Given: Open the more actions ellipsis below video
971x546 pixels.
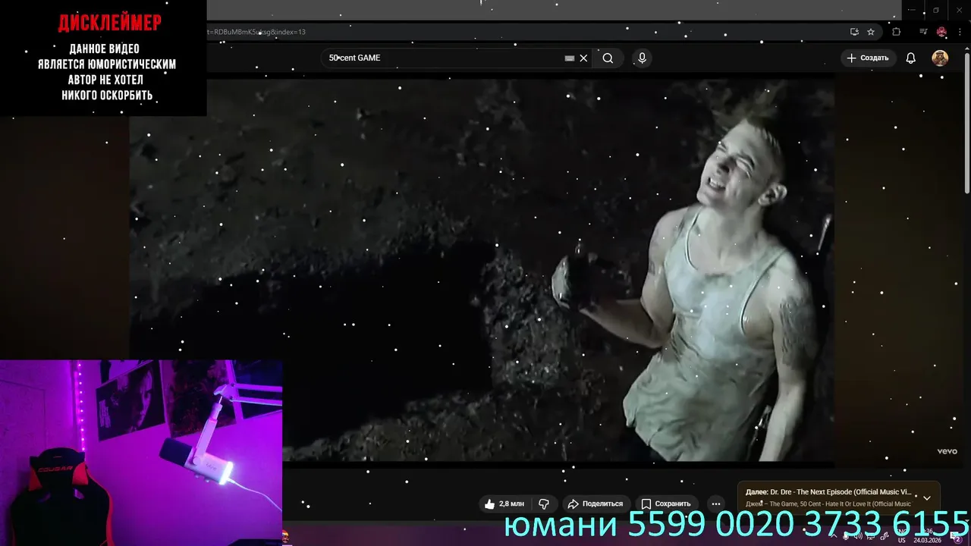Looking at the screenshot, I should (715, 504).
